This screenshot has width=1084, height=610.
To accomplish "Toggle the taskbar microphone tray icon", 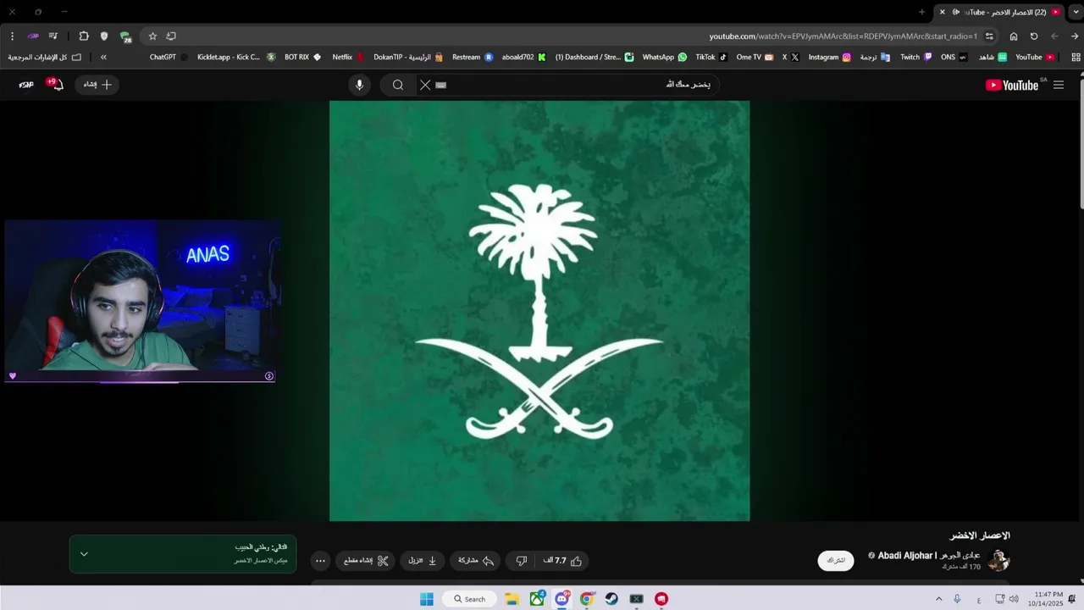I will 957,599.
